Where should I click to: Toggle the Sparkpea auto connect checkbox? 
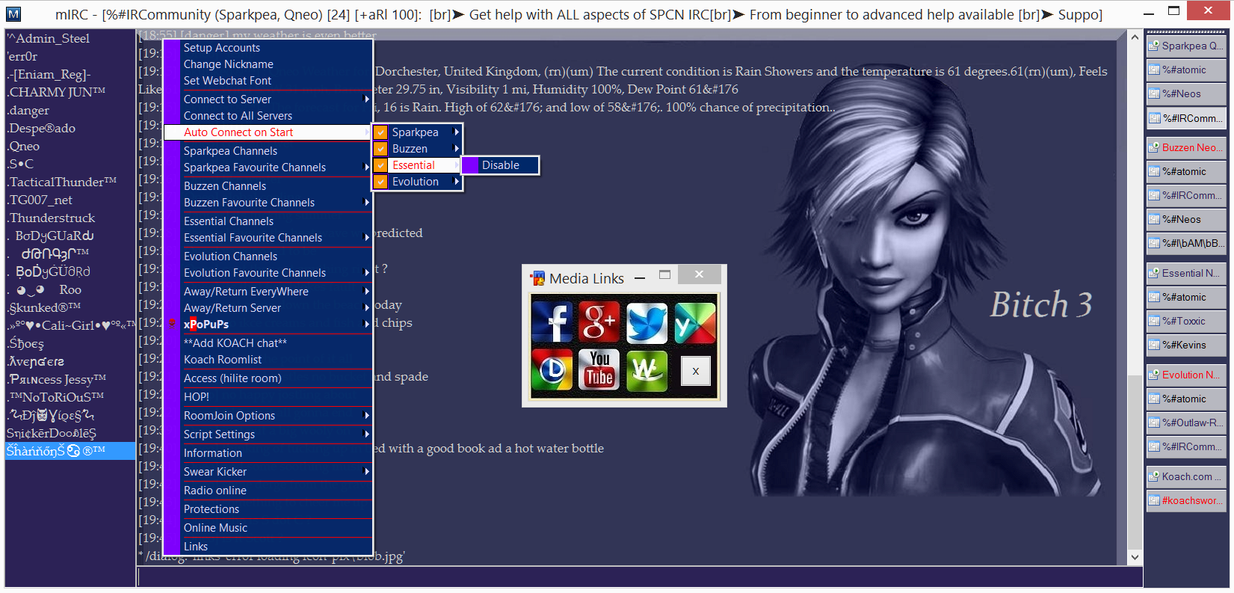click(x=381, y=132)
